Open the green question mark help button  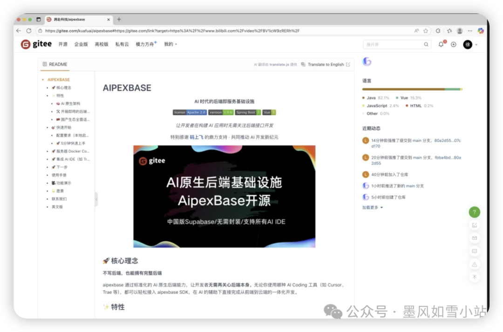click(x=474, y=212)
